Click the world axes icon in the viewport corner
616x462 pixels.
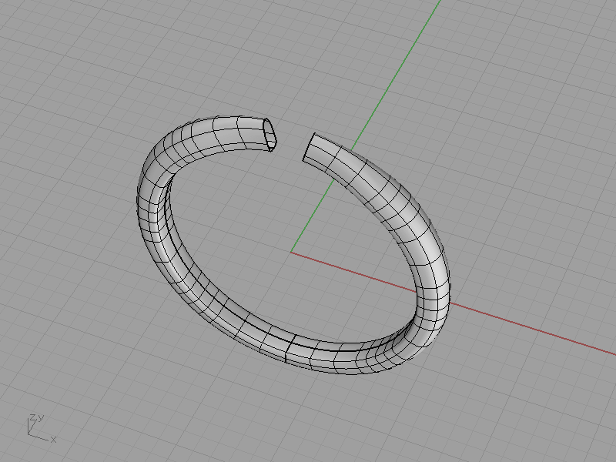pos(42,429)
